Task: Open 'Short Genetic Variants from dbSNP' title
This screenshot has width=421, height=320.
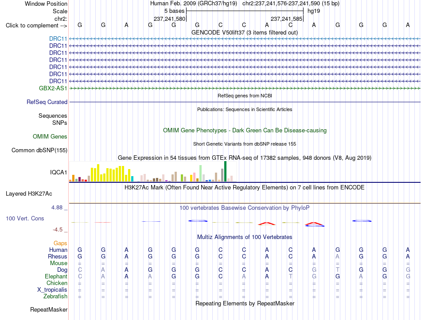Action: point(245,144)
